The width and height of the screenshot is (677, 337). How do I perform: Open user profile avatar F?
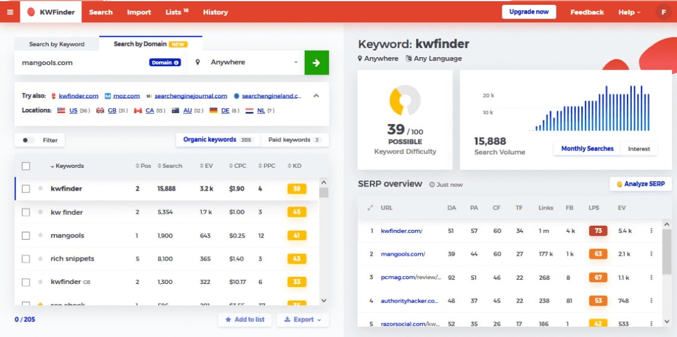[664, 12]
